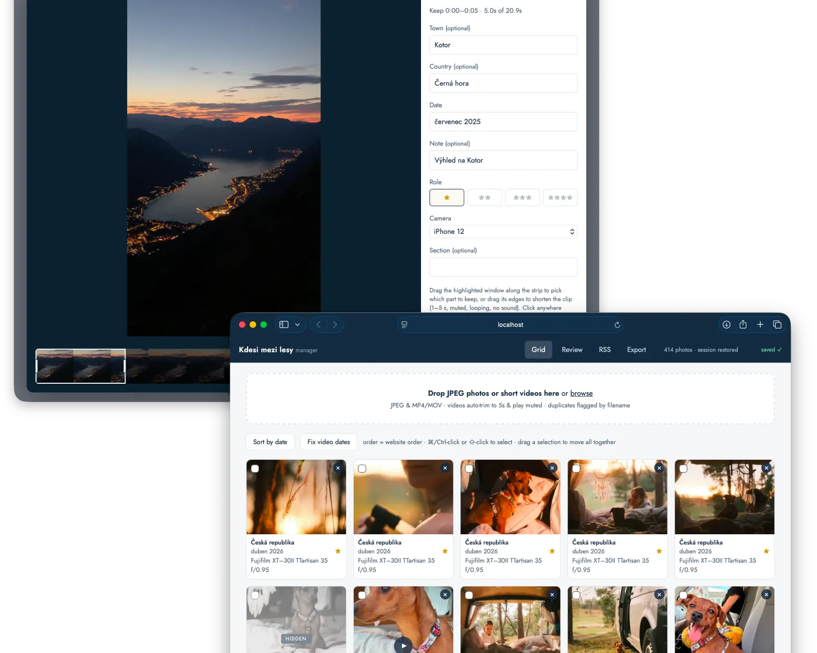Check the box on grass sunset photo
Screen dimensions: 817x653
pos(255,469)
